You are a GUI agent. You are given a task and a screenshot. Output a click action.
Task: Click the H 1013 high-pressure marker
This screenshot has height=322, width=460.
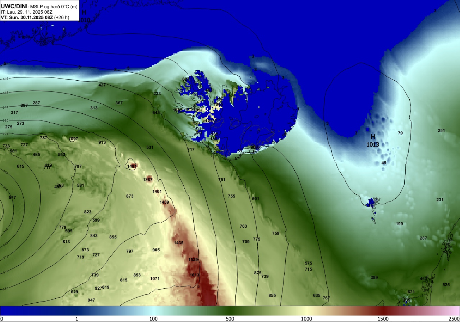(373, 141)
